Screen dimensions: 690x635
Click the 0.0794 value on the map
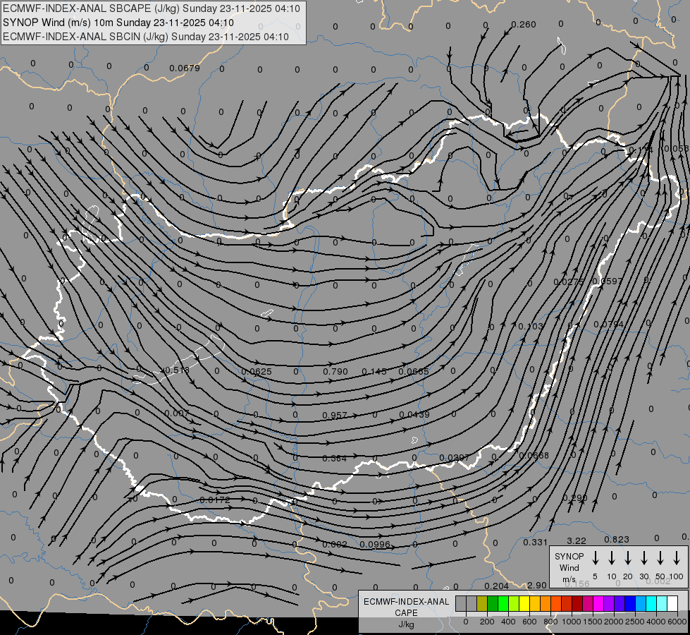coord(608,325)
